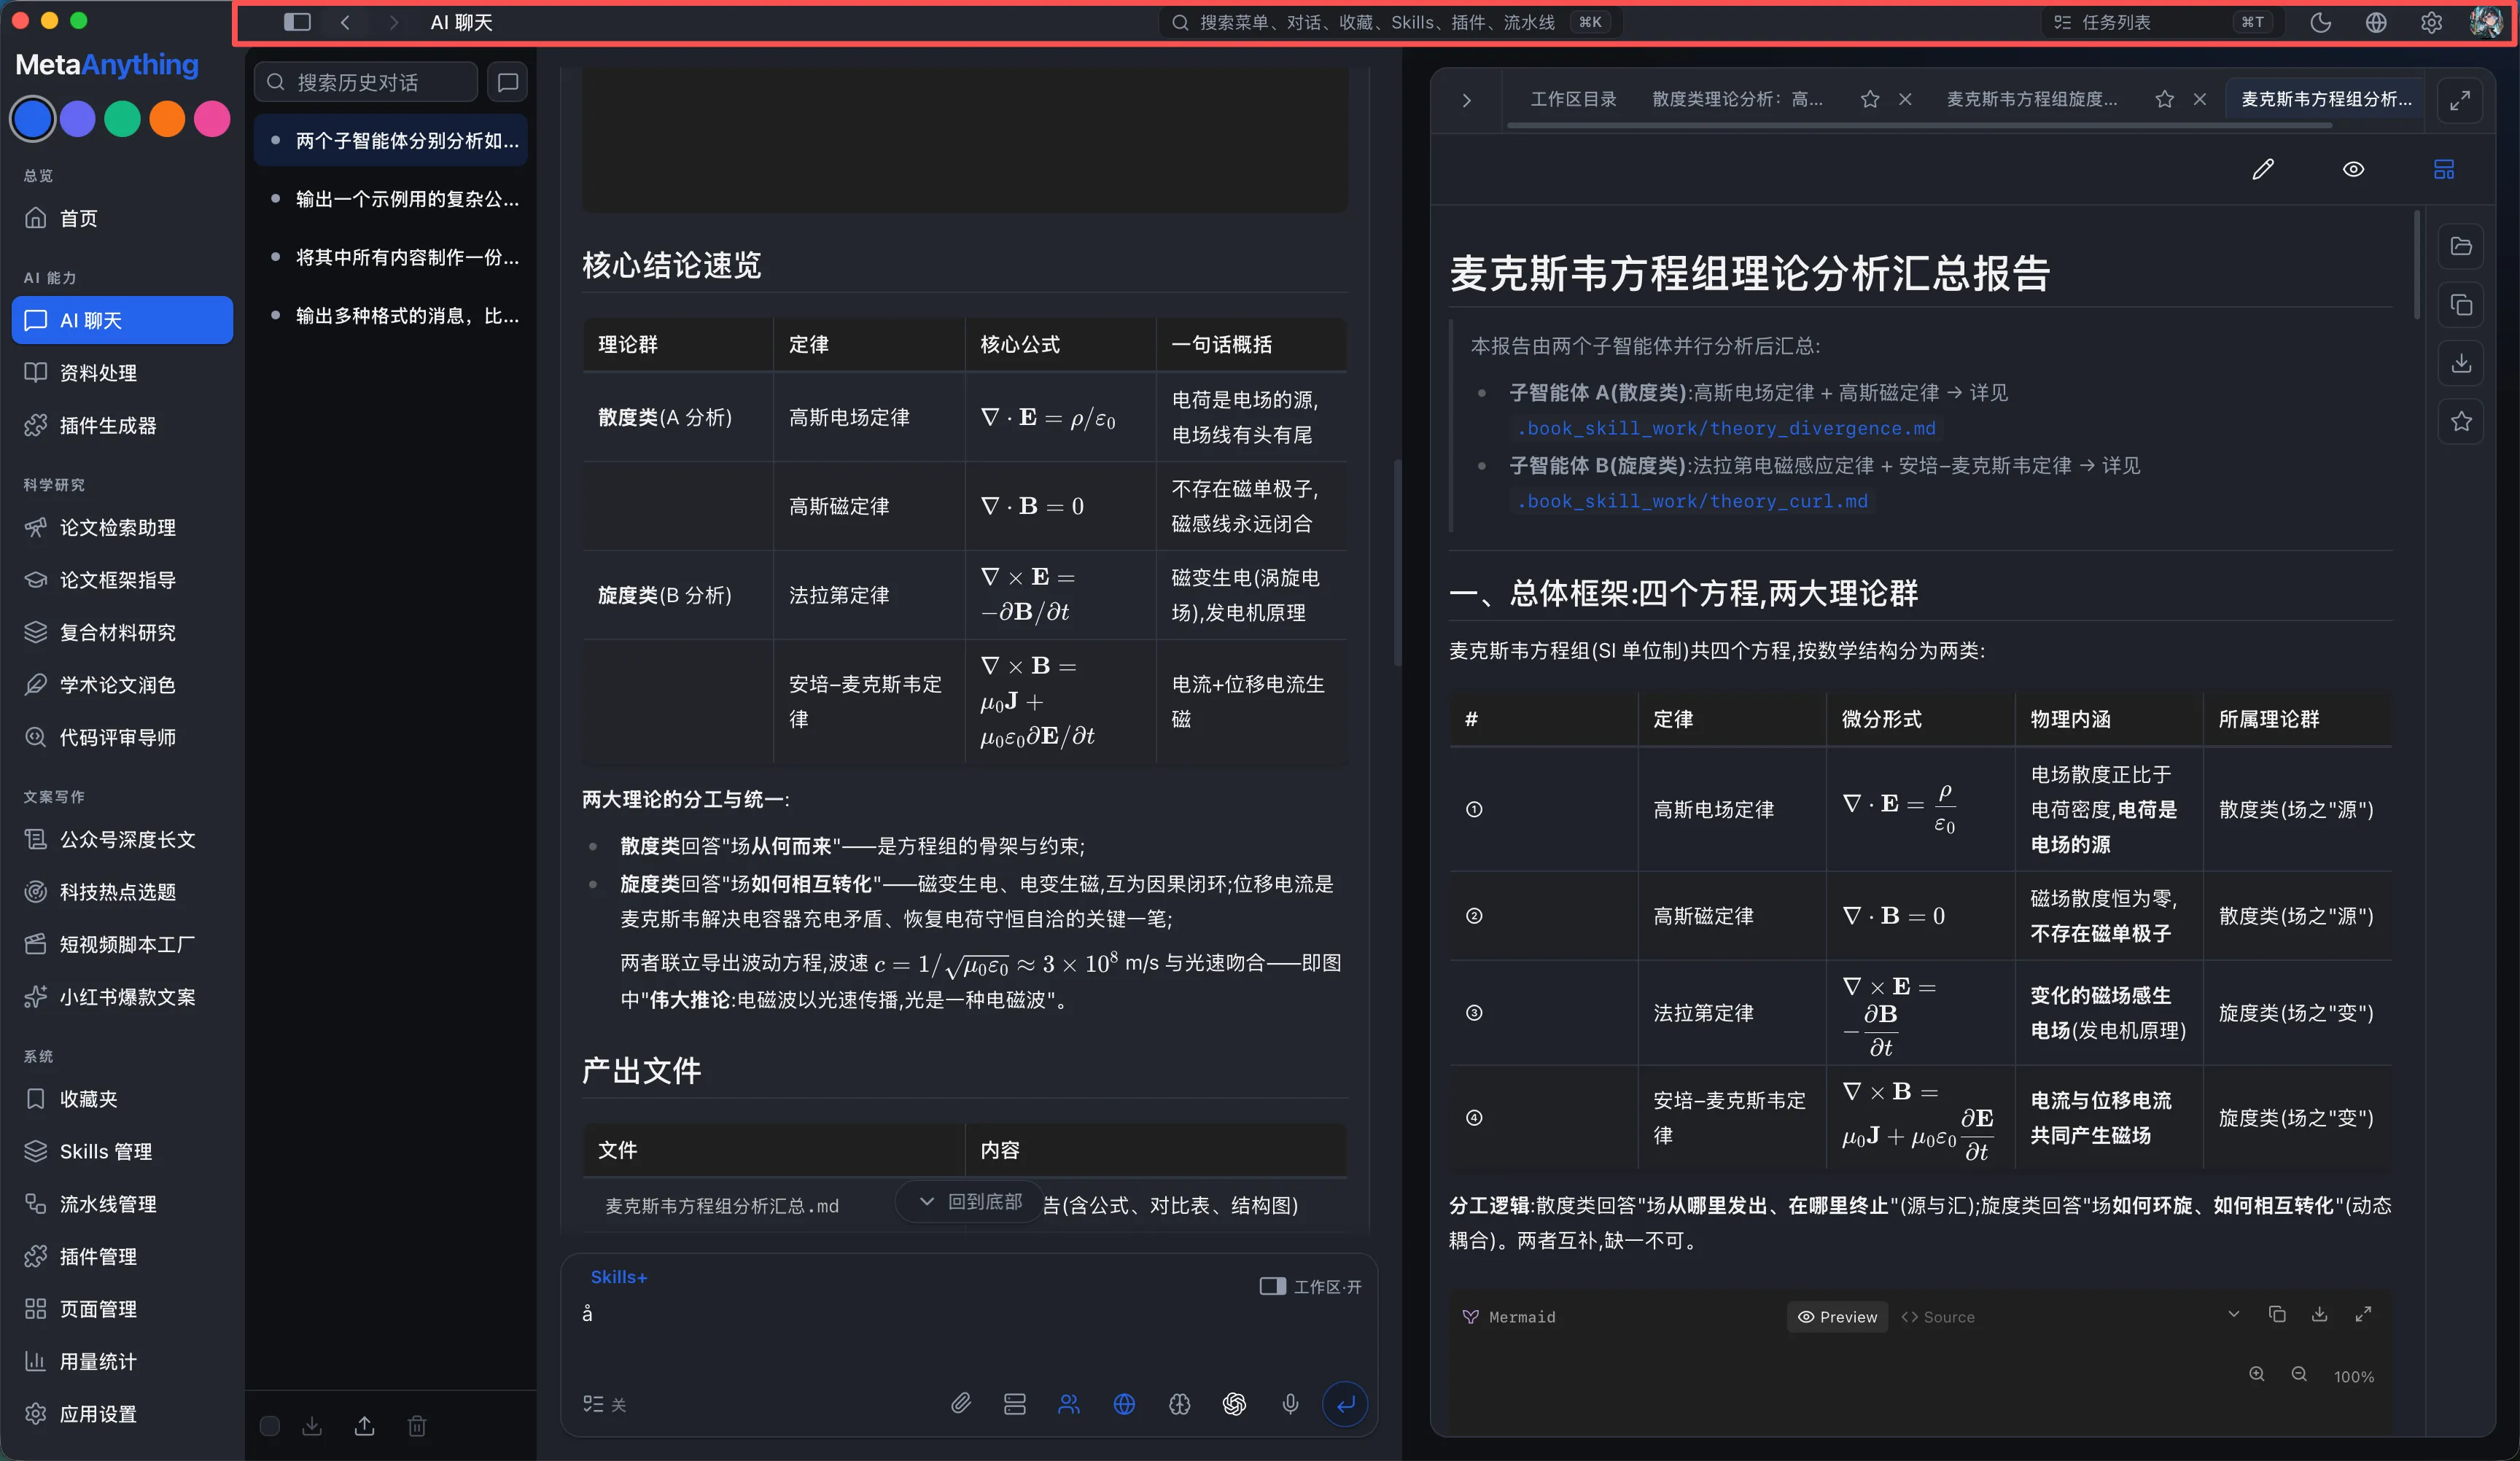Expand the workspace panel to fullscreen
The width and height of the screenshot is (2520, 1461).
pyautogui.click(x=2460, y=100)
